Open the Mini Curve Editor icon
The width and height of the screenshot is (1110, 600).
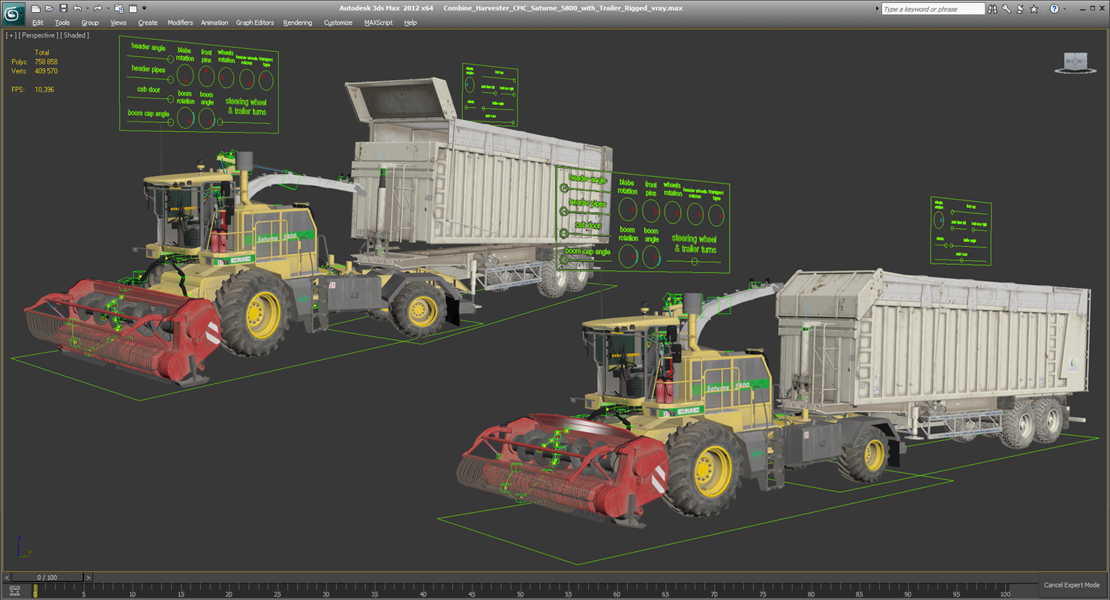(14, 591)
